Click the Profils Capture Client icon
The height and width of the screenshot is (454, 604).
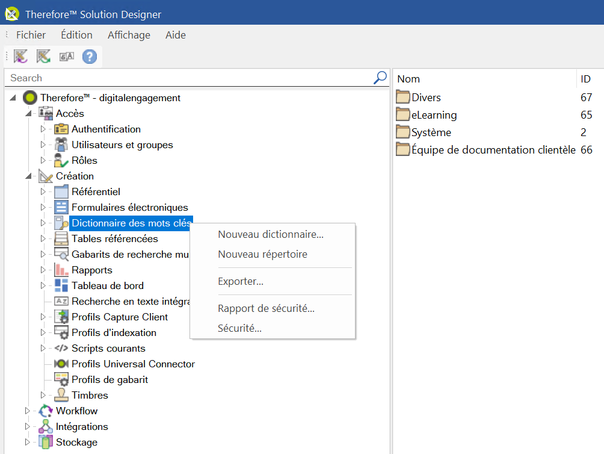(61, 317)
